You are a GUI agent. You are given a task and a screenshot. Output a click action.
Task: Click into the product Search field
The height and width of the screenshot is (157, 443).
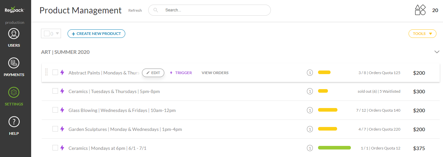click(213, 10)
